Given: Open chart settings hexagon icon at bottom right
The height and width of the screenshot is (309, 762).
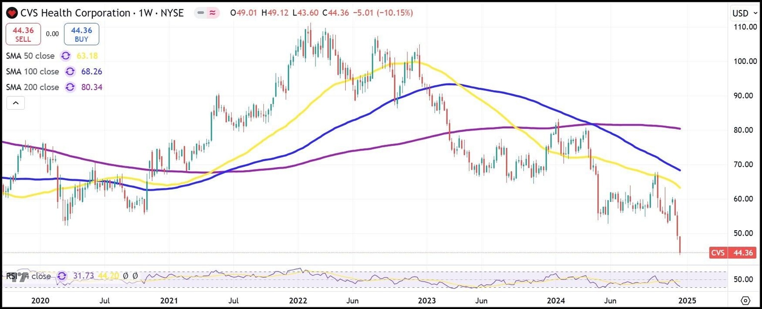Looking at the screenshot, I should pyautogui.click(x=745, y=301).
